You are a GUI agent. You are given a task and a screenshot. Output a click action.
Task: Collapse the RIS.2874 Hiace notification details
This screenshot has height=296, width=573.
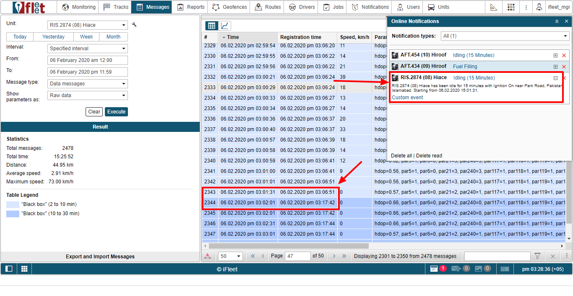[555, 78]
